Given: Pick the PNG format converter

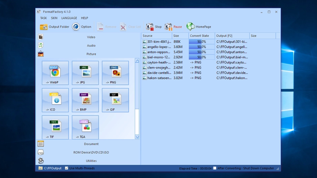Looking at the screenshot, I should click(115, 73).
